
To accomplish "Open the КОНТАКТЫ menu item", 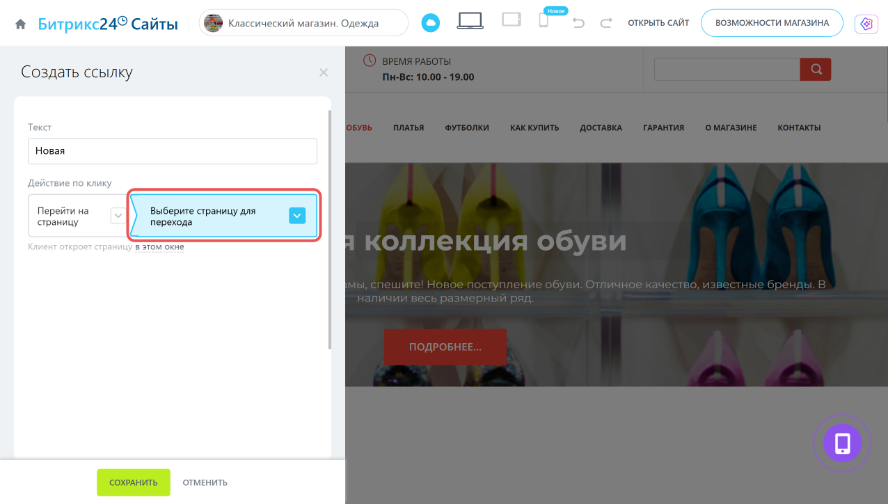I will coord(799,128).
